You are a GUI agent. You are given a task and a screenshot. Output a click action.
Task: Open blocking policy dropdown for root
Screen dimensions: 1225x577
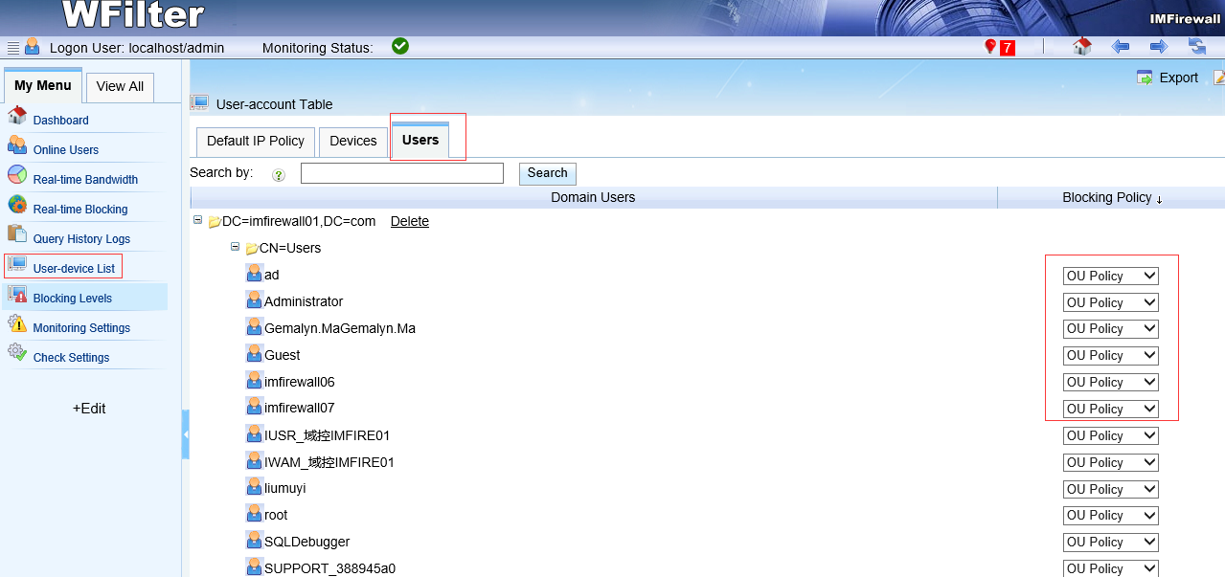click(1111, 515)
